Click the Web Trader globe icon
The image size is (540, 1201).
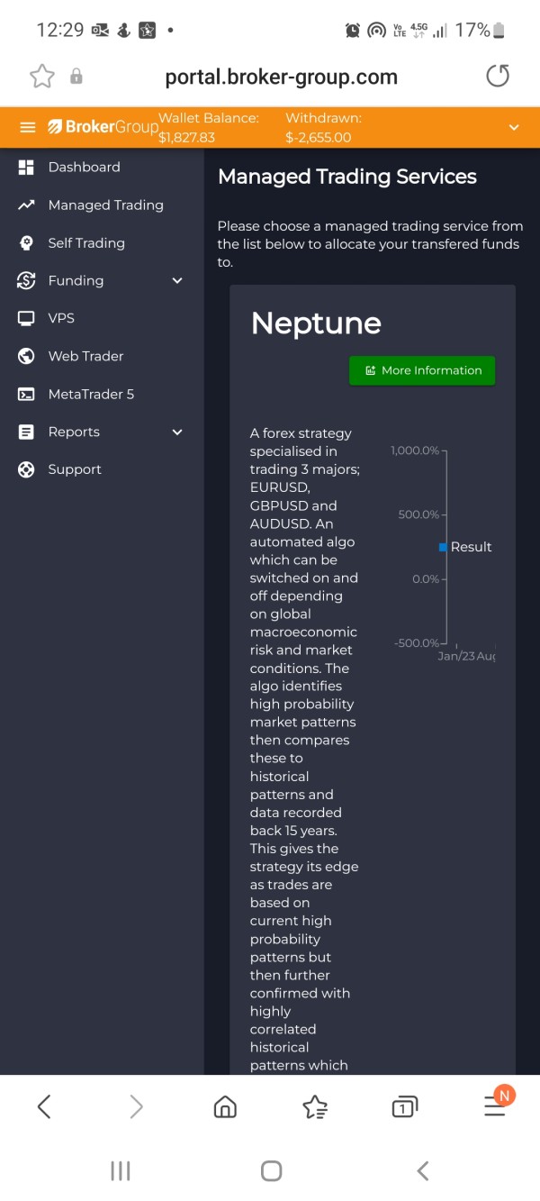pyautogui.click(x=26, y=357)
